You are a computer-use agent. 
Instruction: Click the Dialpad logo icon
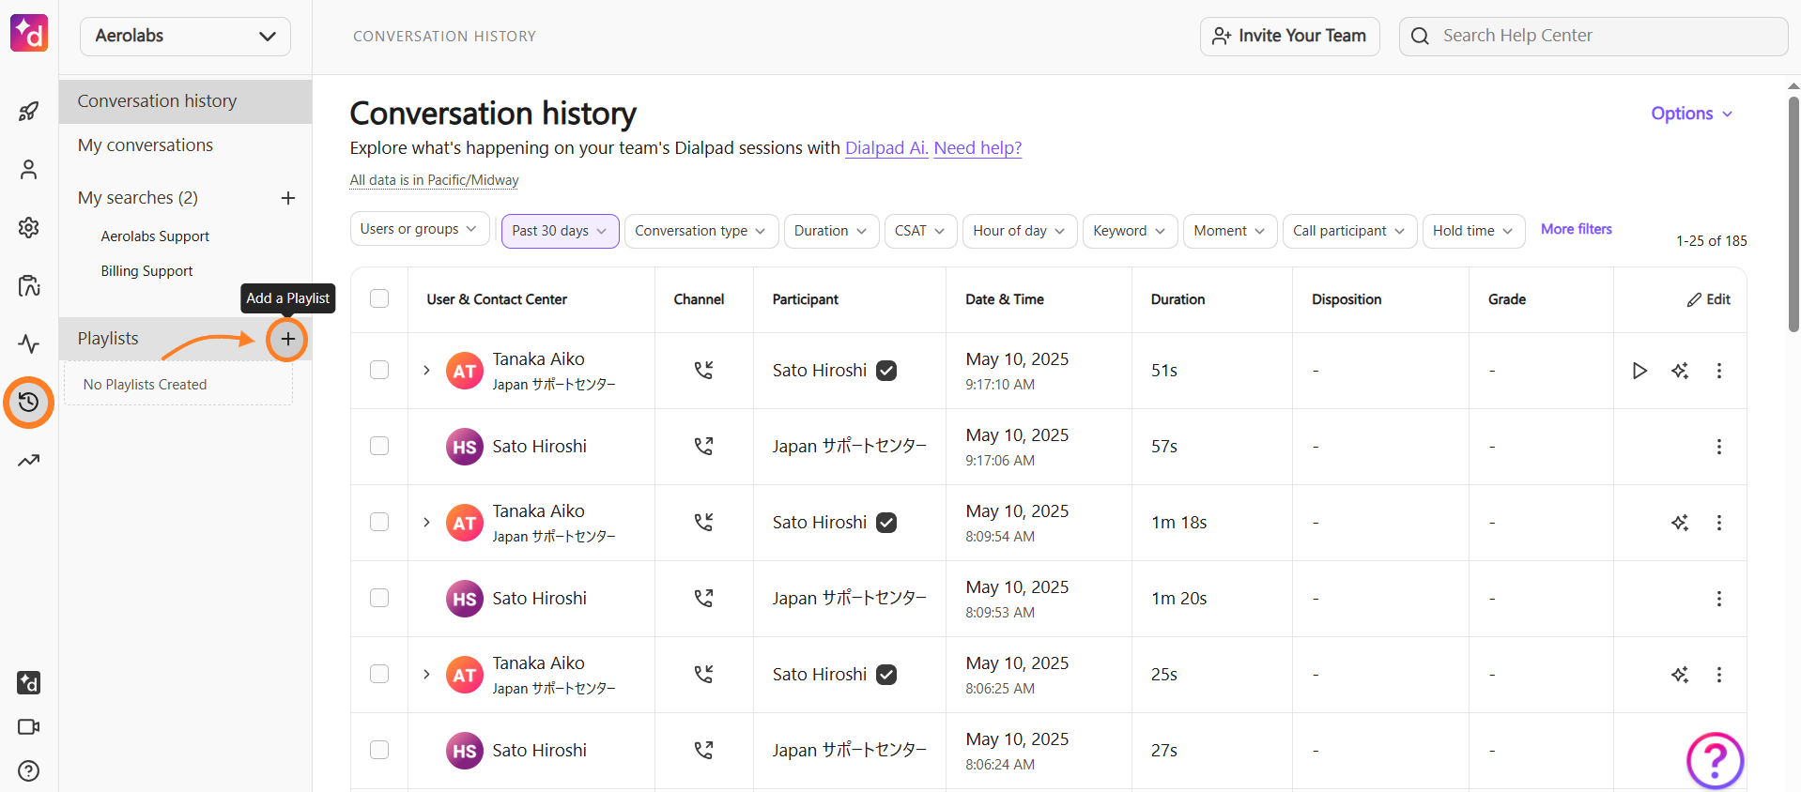[x=29, y=34]
